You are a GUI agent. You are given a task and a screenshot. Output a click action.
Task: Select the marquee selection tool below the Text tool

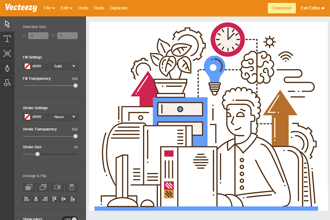(x=7, y=53)
